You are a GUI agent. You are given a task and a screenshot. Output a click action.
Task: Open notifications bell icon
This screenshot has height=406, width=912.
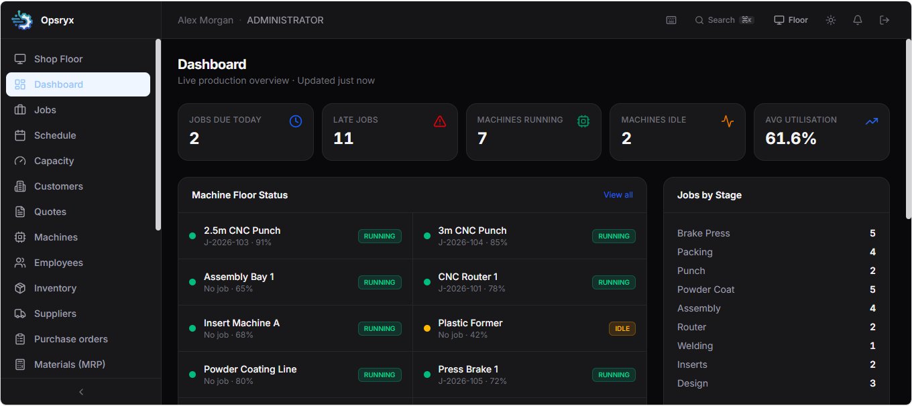point(858,20)
